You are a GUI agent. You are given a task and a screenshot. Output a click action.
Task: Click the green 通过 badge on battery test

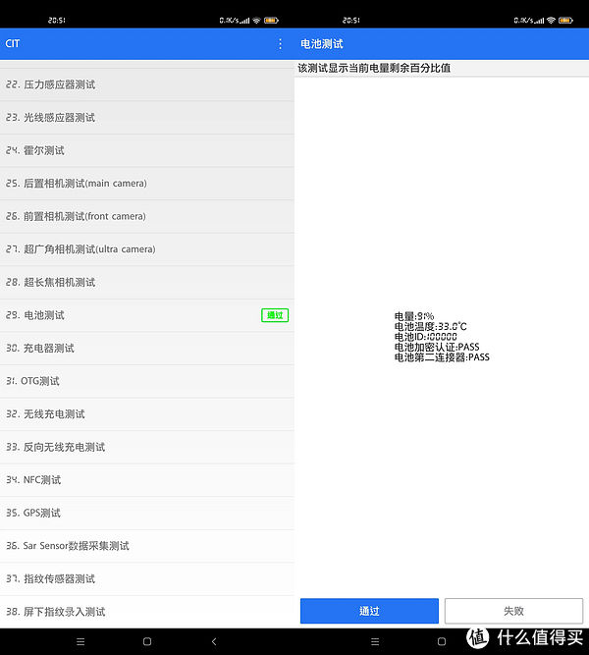pos(275,315)
